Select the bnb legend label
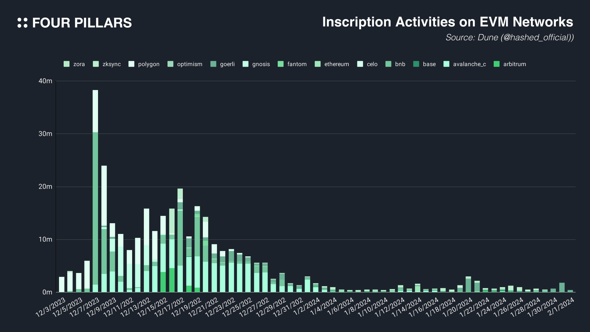The height and width of the screenshot is (332, 590). click(x=400, y=64)
